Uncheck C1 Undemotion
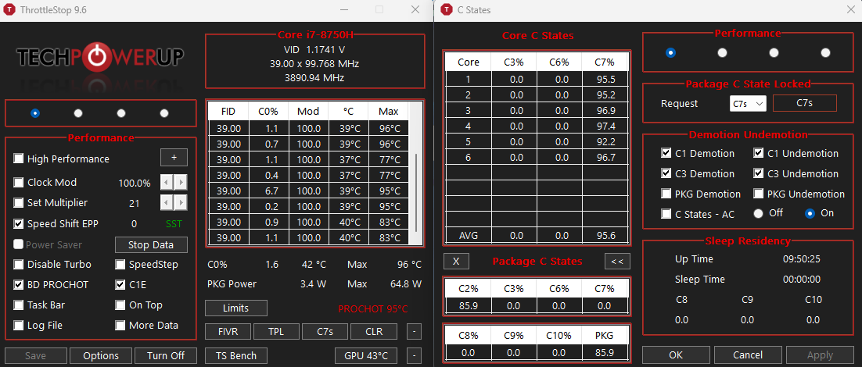Image resolution: width=862 pixels, height=367 pixels. coord(759,153)
